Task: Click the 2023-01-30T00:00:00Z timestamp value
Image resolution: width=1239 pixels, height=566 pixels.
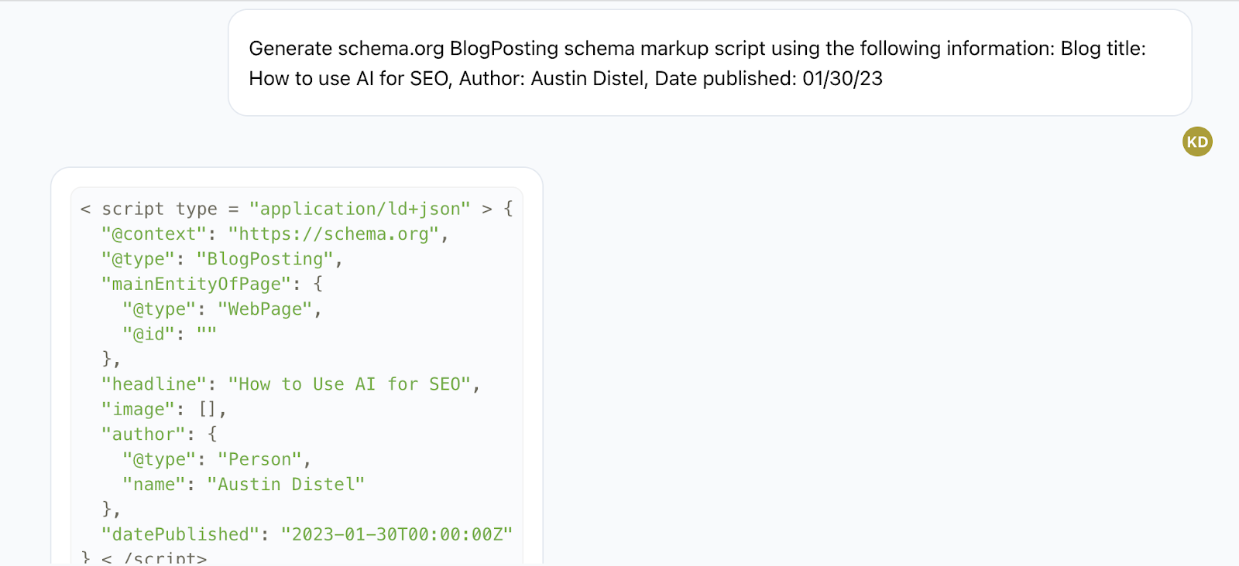Action: 396,534
